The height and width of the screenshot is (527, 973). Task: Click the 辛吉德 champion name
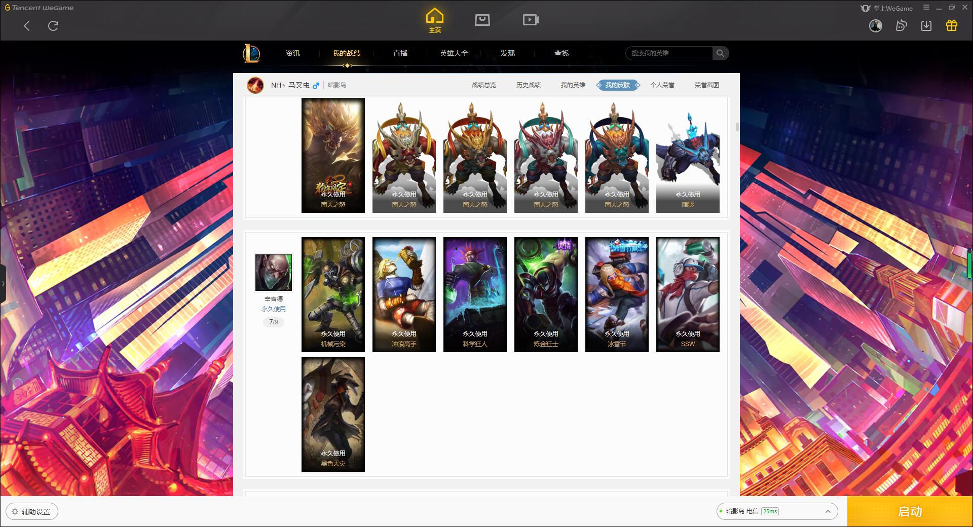click(274, 299)
